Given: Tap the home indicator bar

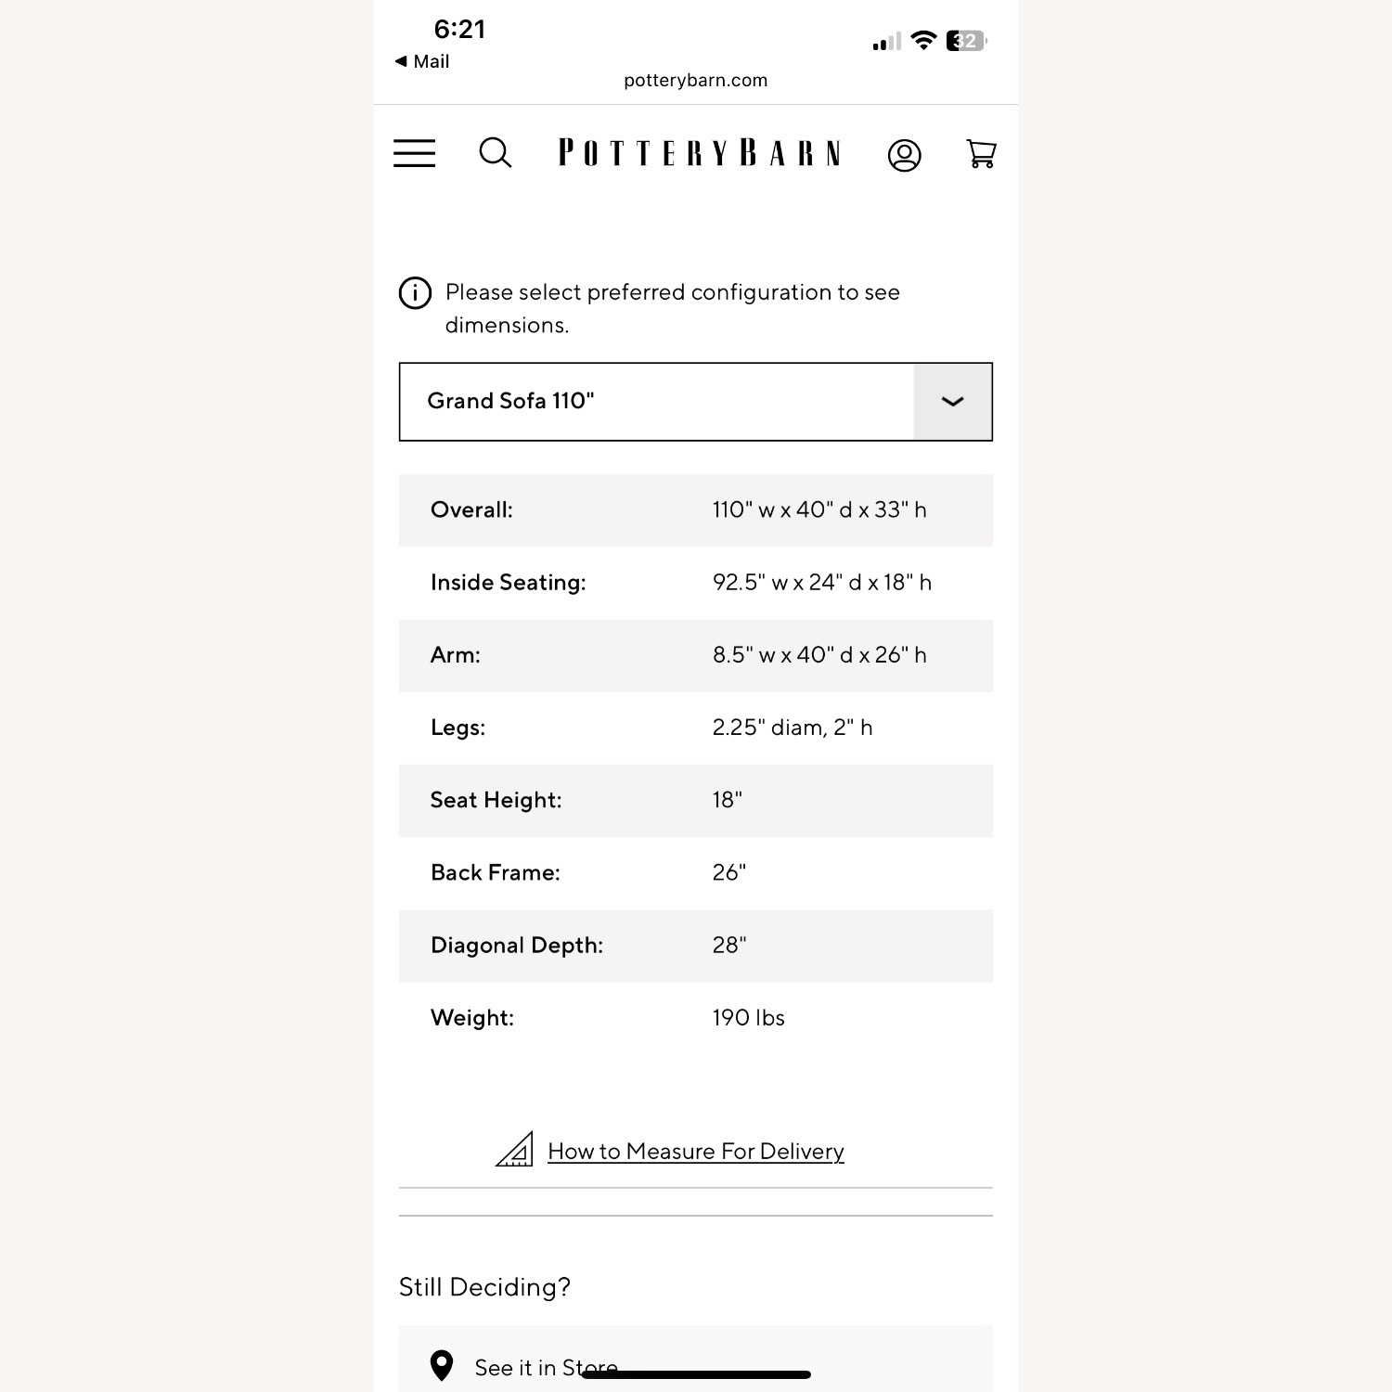Looking at the screenshot, I should click(x=696, y=1374).
